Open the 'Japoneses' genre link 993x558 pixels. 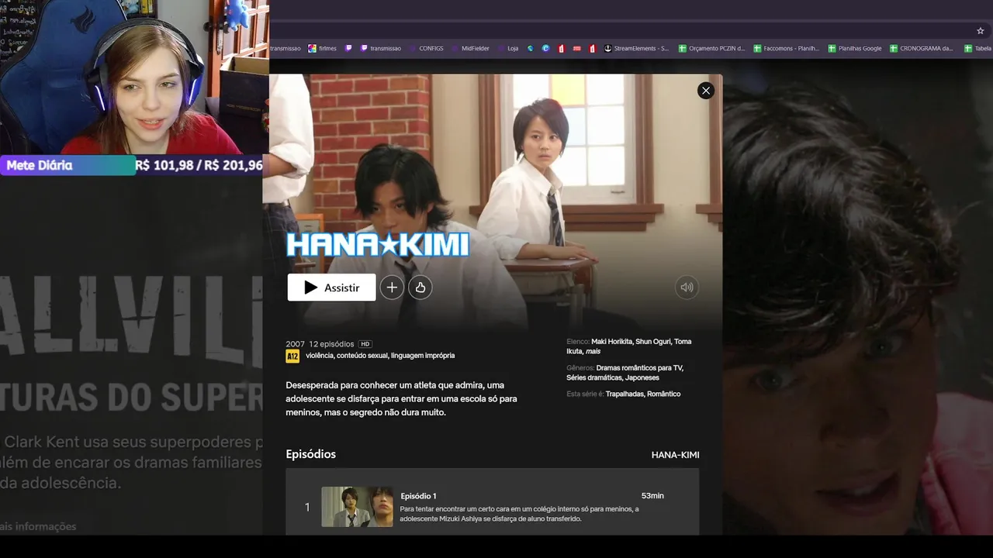click(x=642, y=377)
